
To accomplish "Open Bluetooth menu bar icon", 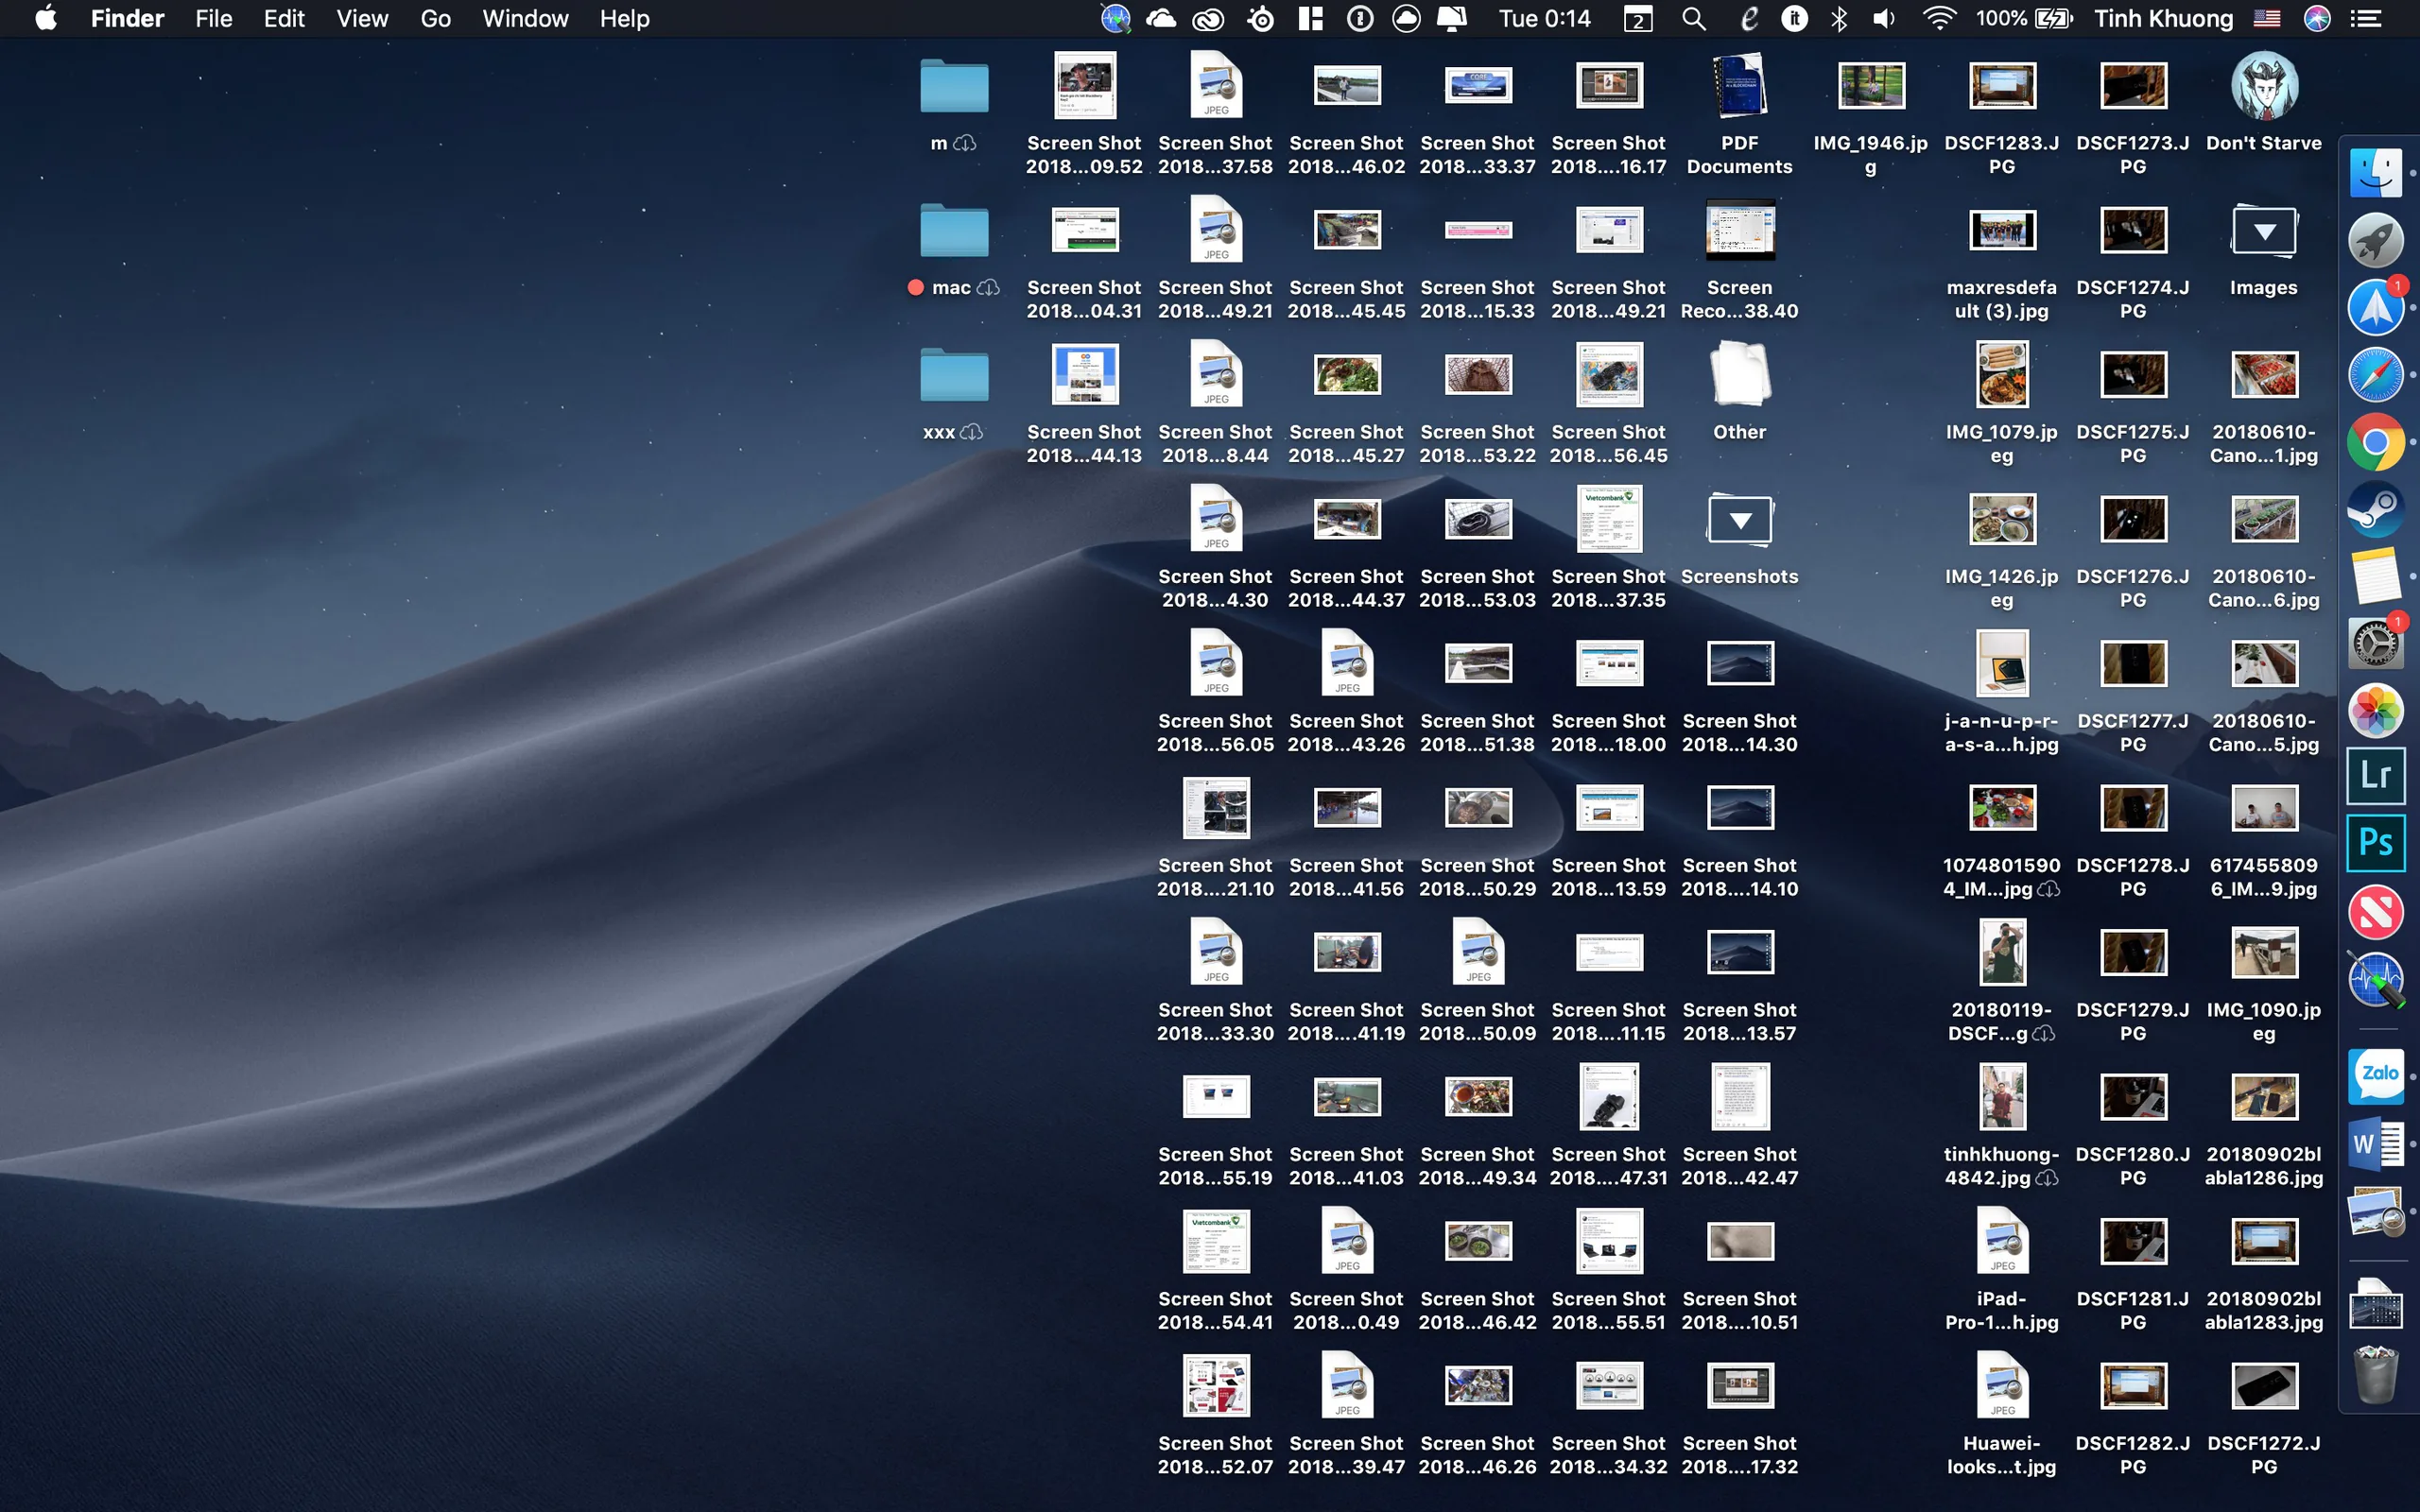I will (1839, 19).
